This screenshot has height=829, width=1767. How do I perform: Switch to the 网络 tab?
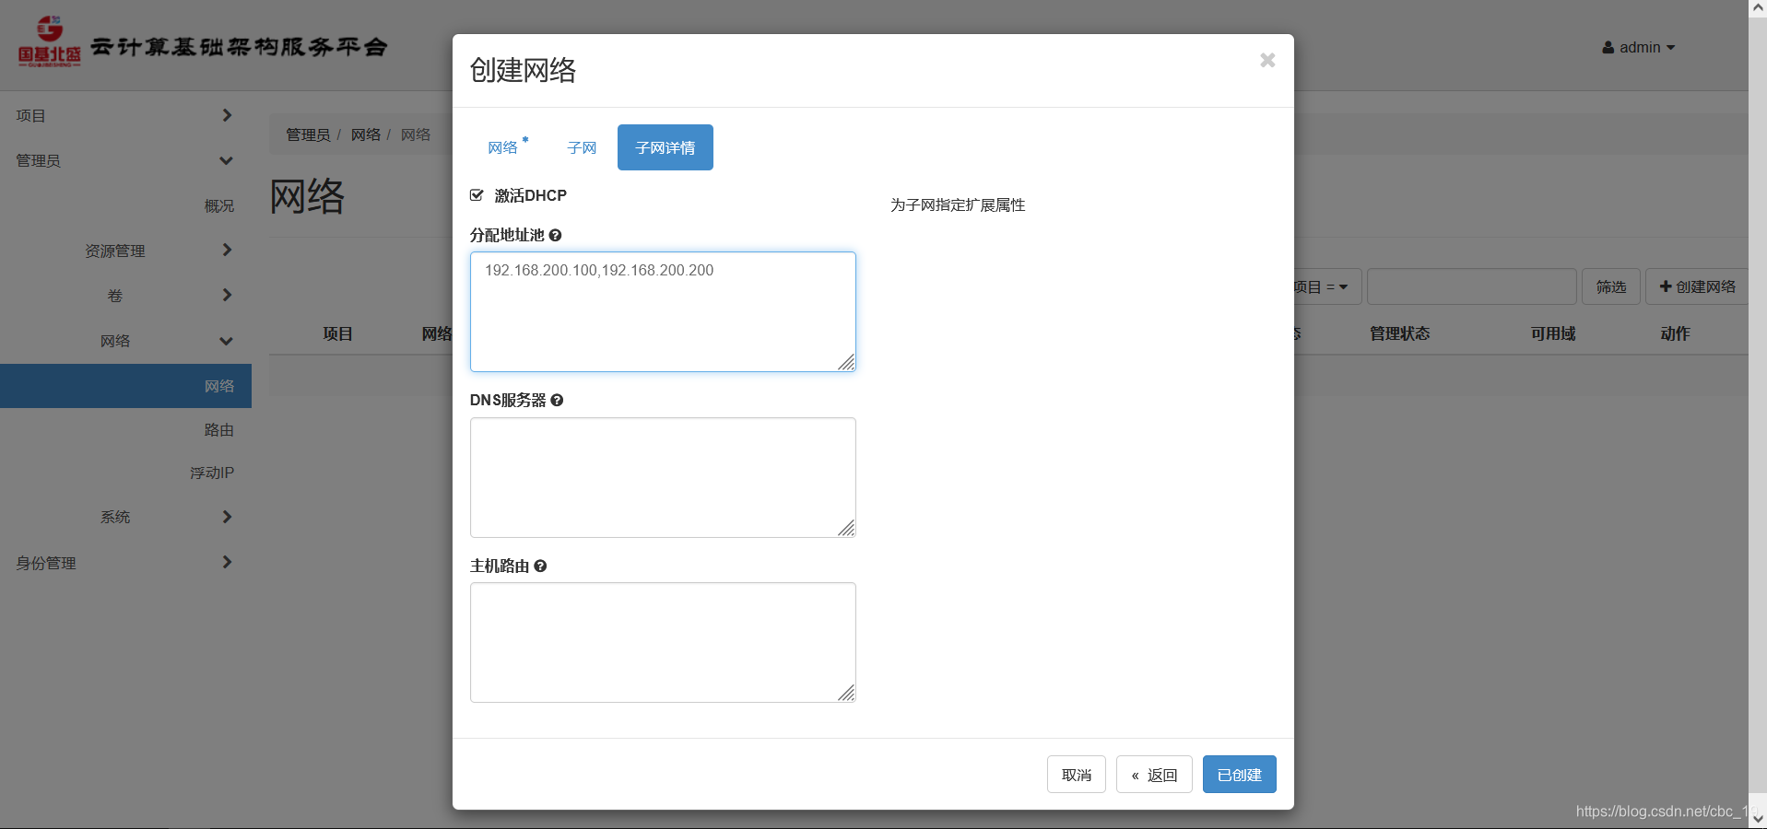[x=503, y=147]
